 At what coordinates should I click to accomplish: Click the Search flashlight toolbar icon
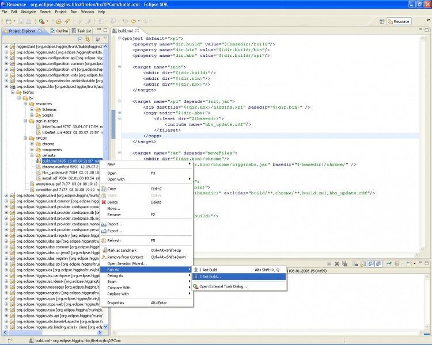point(67,21)
